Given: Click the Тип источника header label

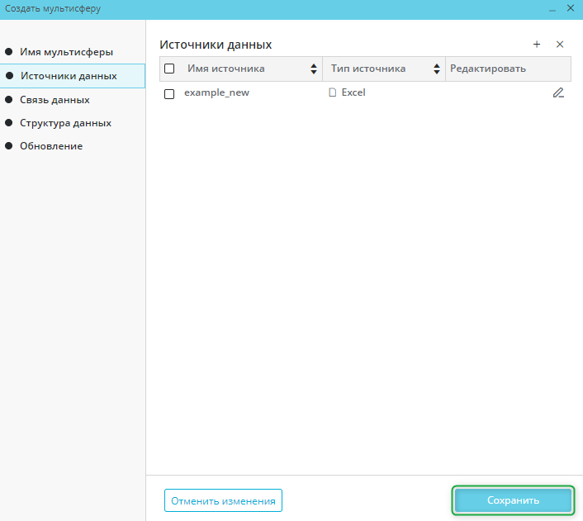Looking at the screenshot, I should [368, 69].
